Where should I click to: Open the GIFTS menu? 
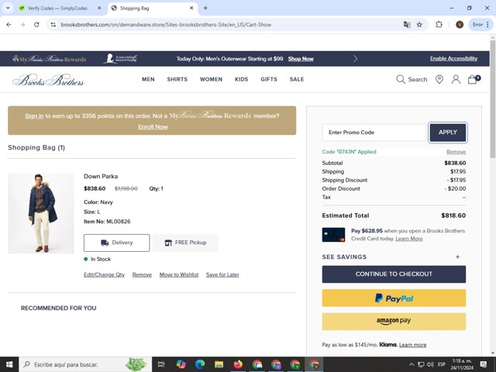click(x=269, y=79)
